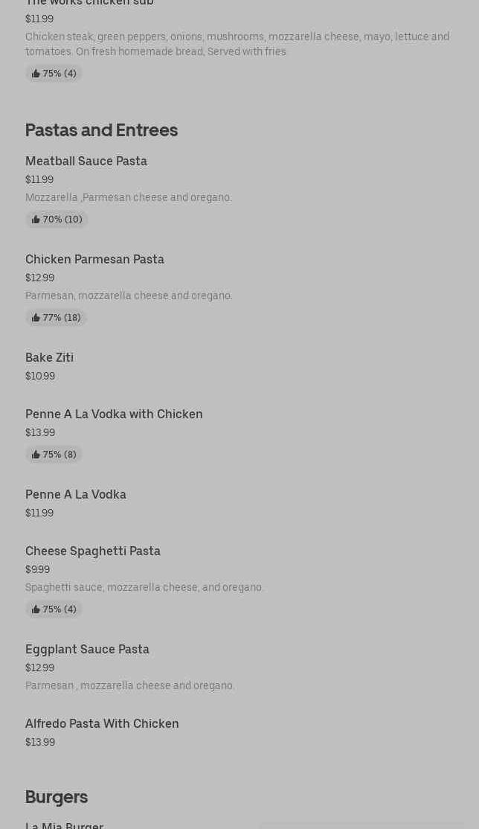Click The works chicken sub description
Viewport: 479px width, 829px height.
pyautogui.click(x=237, y=44)
